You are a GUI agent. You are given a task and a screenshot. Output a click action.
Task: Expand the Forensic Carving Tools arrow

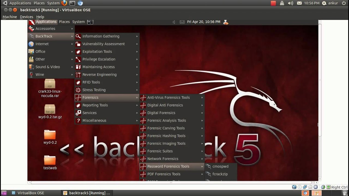pos(202,128)
